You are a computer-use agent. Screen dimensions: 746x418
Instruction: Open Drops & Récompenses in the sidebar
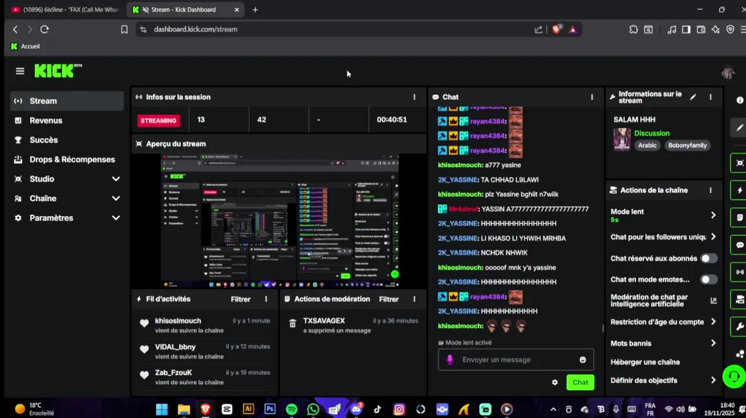(67, 160)
